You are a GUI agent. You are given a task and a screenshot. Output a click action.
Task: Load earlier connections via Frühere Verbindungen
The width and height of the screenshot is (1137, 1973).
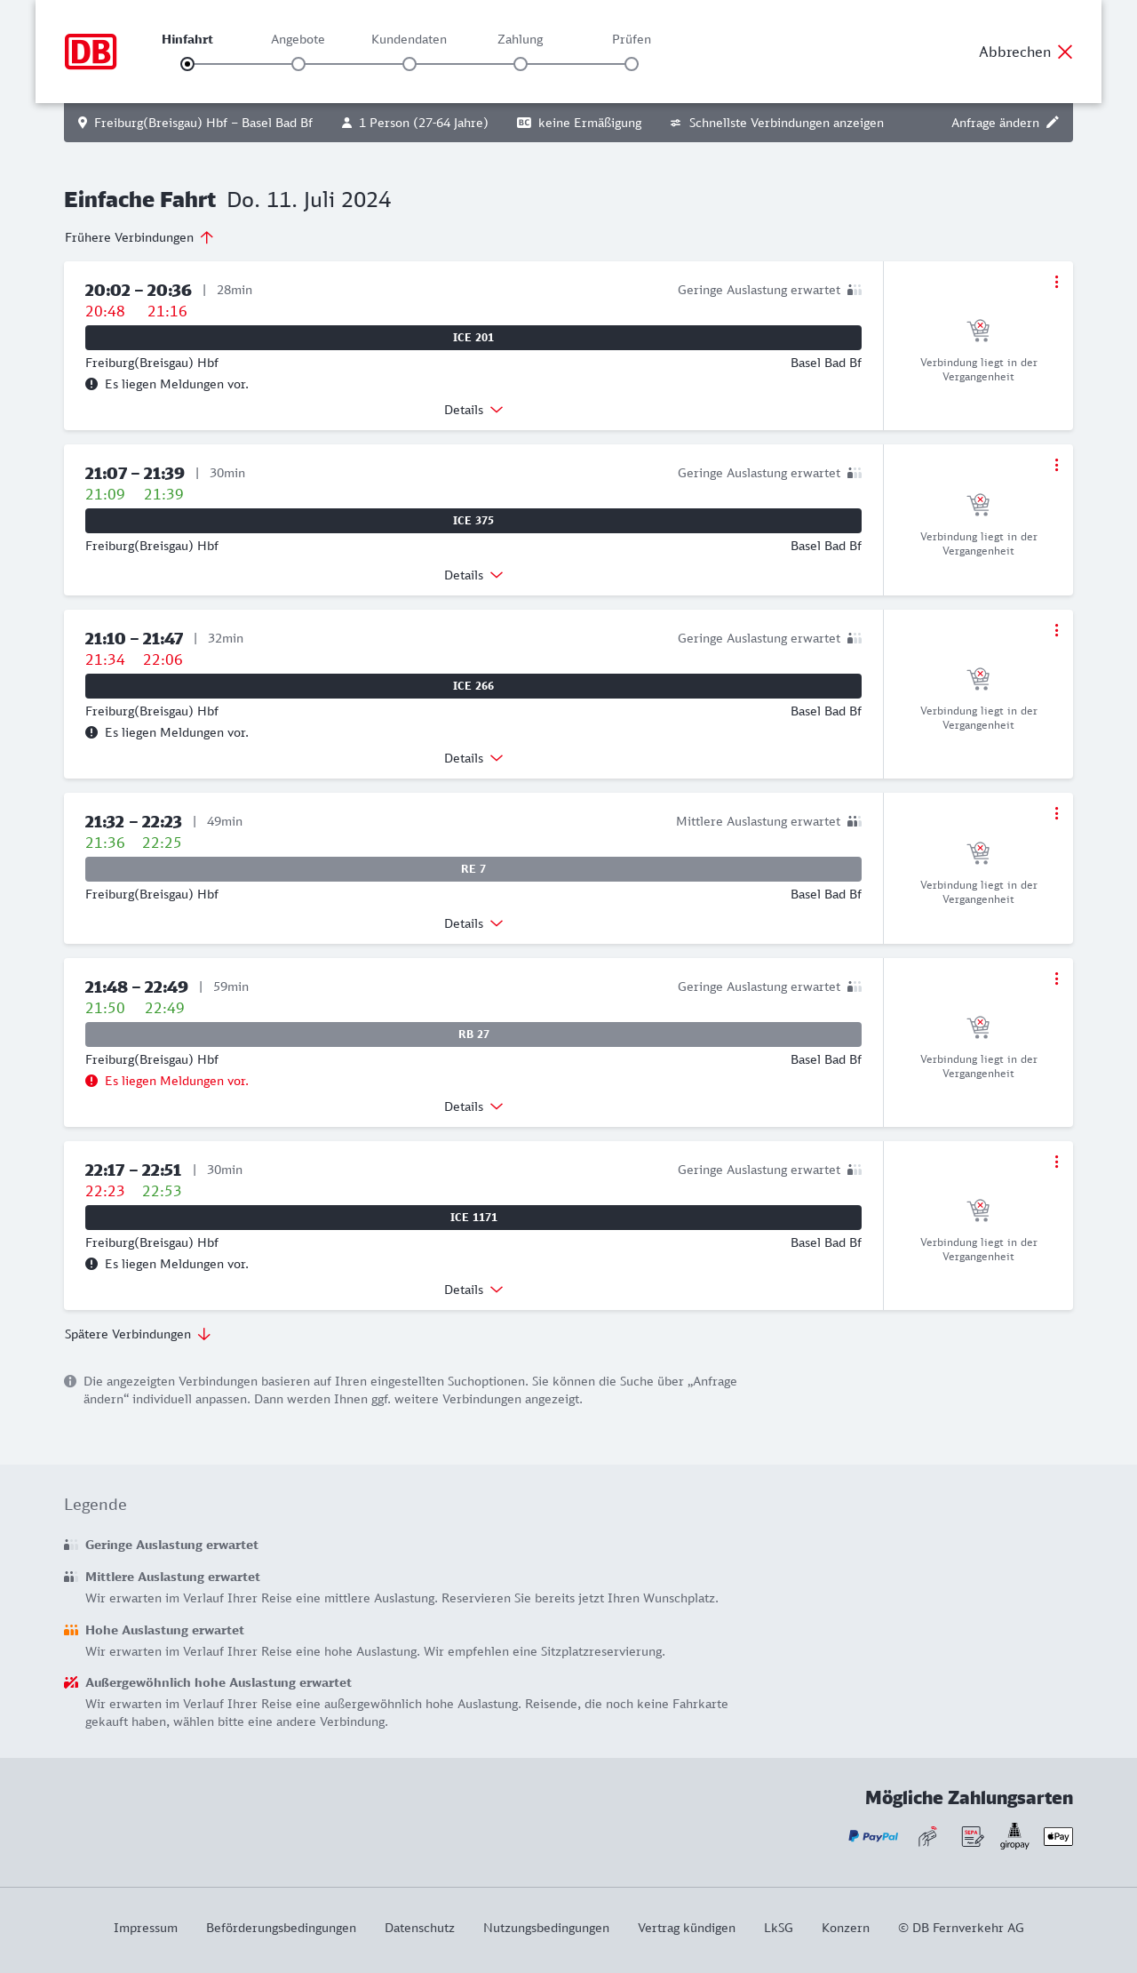139,237
